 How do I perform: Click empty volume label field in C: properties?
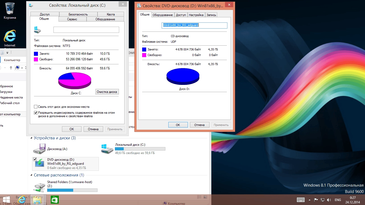(x=86, y=30)
